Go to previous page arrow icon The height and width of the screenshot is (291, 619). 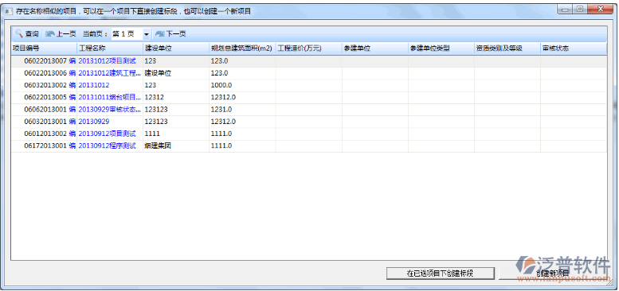(50, 34)
